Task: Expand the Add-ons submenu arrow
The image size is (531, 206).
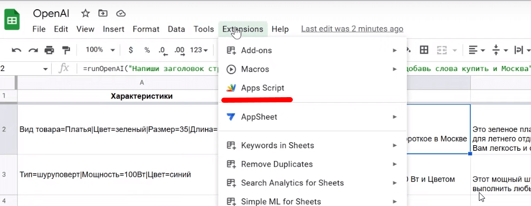Action: [395, 51]
